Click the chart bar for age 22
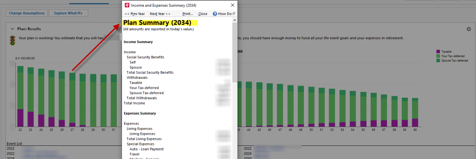The image size is (476, 159). 21,96
